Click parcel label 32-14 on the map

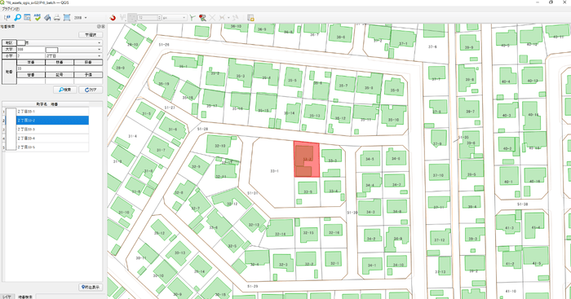[280, 235]
